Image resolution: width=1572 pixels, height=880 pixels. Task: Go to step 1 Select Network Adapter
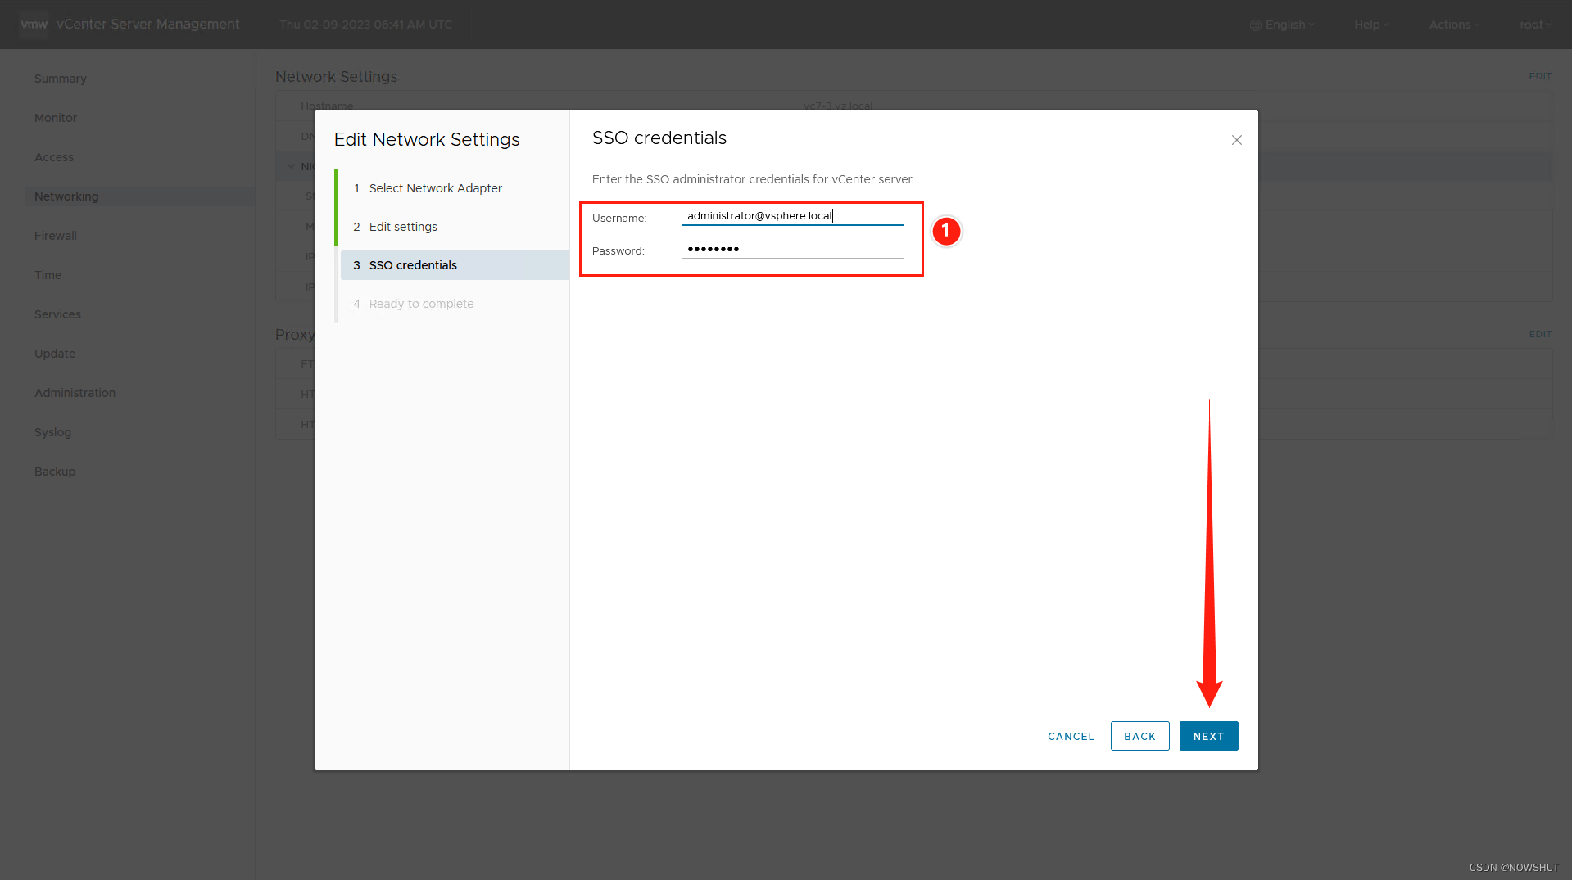455,188
